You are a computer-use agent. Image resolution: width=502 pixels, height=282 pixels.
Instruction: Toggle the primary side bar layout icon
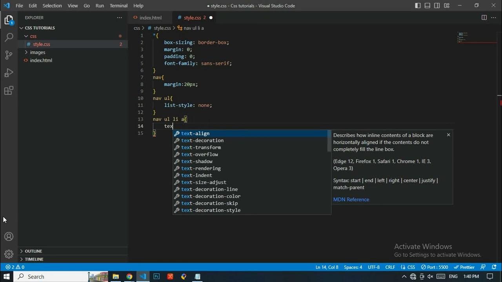418,5
